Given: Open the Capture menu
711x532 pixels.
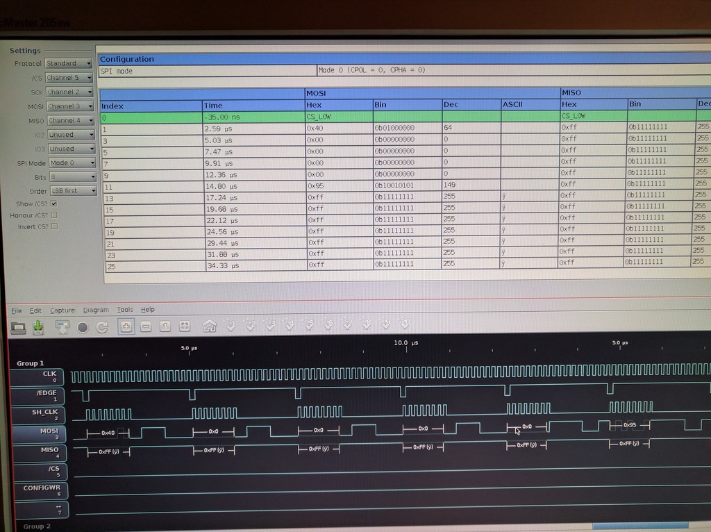Looking at the screenshot, I should (62, 310).
